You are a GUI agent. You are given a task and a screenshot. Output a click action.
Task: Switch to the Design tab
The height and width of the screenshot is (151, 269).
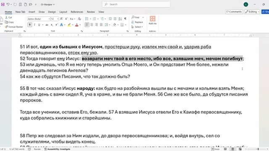pos(52,12)
